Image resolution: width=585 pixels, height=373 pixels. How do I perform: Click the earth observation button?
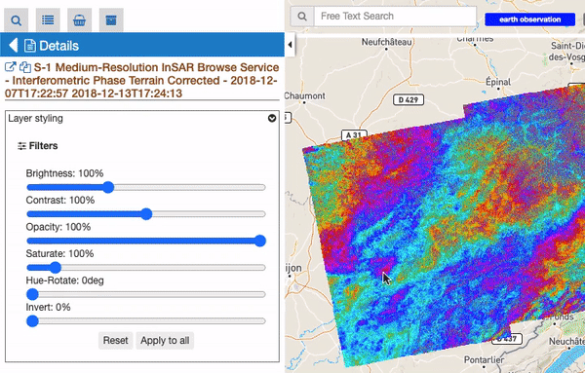click(529, 19)
